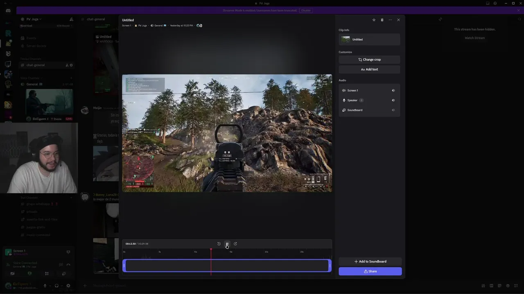Add text to the clip

click(369, 69)
